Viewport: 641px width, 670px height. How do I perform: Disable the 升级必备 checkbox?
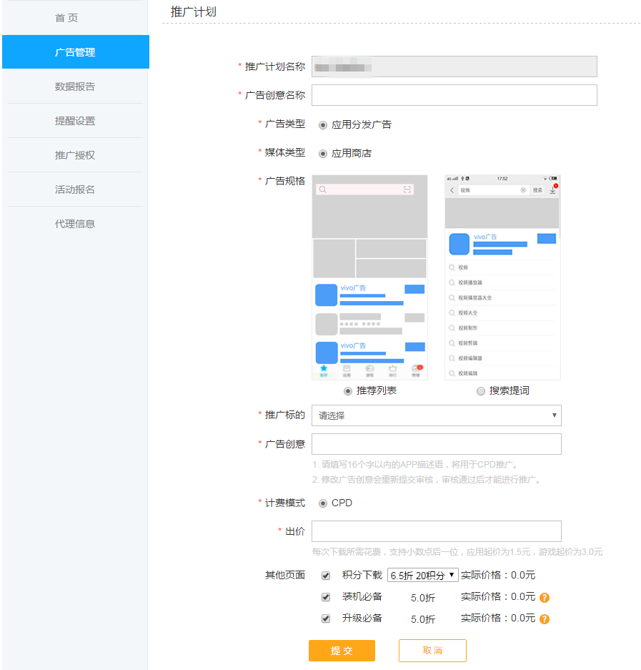(x=325, y=619)
